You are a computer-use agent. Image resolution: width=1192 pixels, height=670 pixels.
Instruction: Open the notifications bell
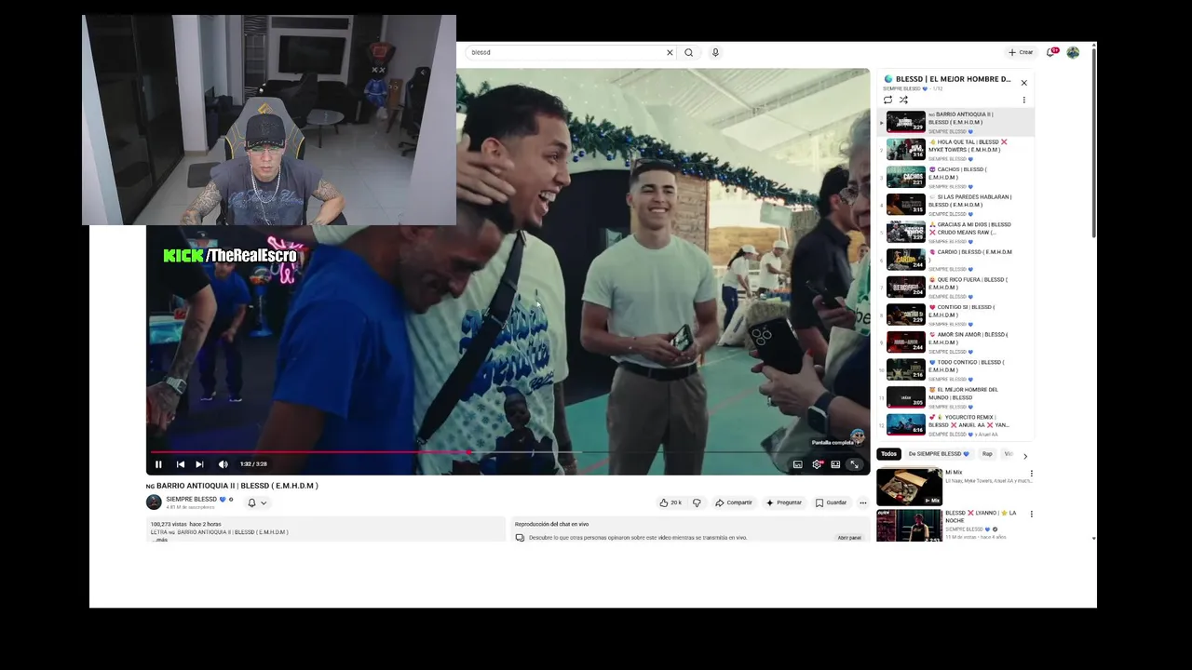coord(1051,52)
